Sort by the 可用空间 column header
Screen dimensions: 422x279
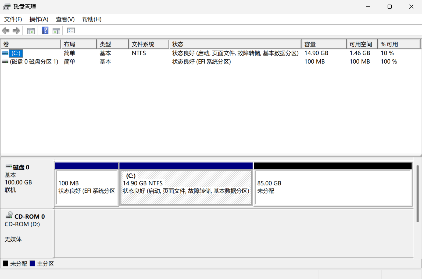[x=362, y=44]
